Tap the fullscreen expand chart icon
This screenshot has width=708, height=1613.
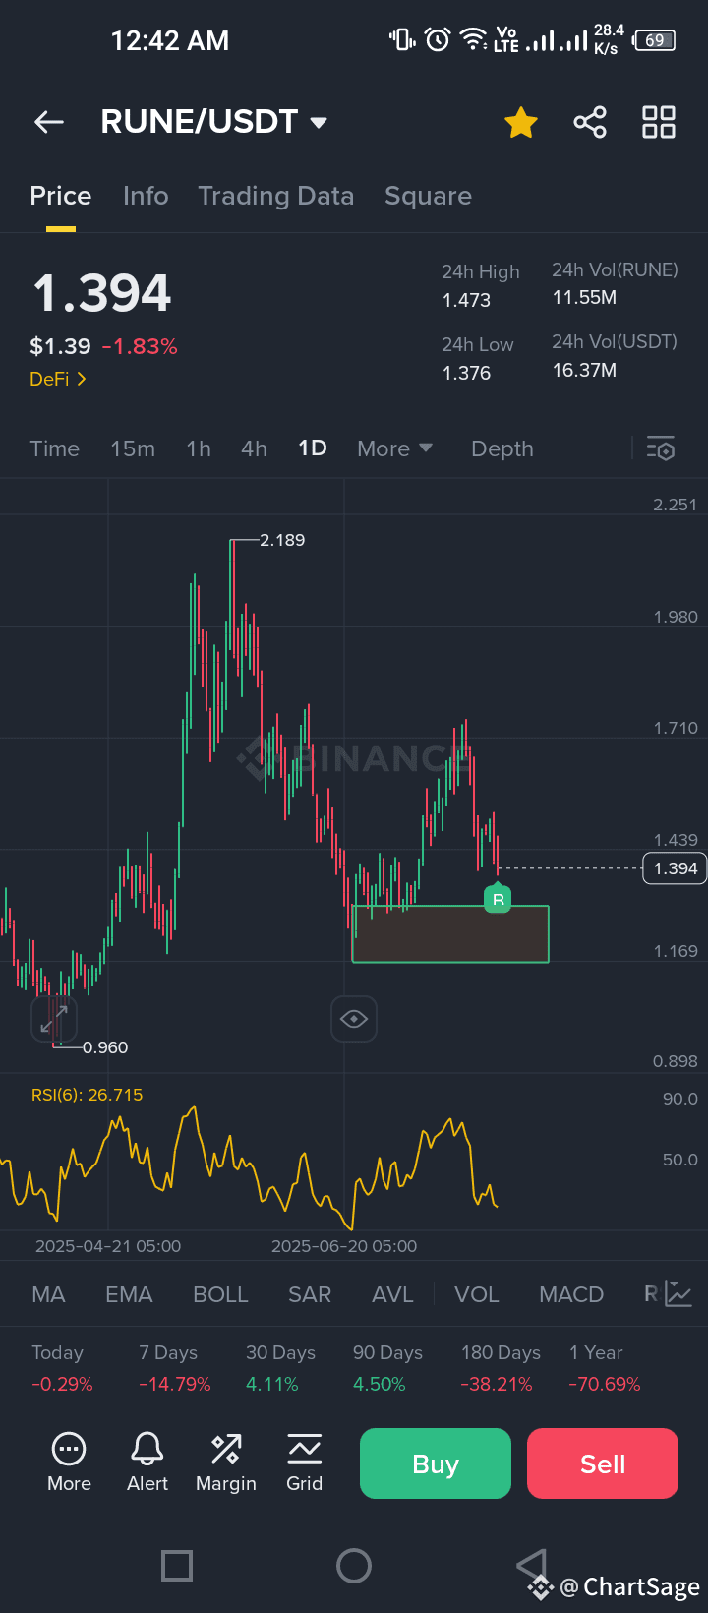point(54,1019)
